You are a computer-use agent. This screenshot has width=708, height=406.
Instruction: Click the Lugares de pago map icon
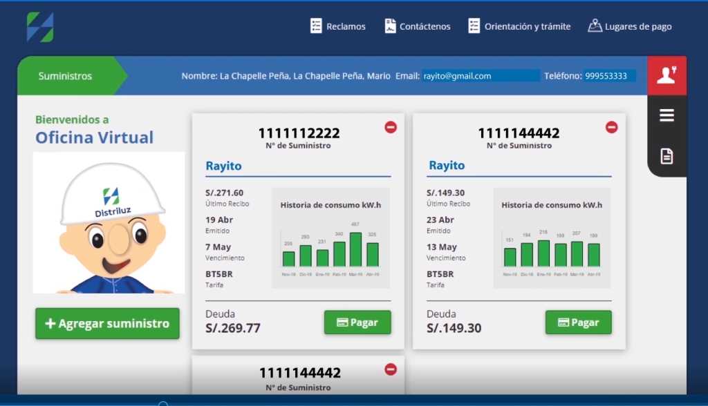595,26
